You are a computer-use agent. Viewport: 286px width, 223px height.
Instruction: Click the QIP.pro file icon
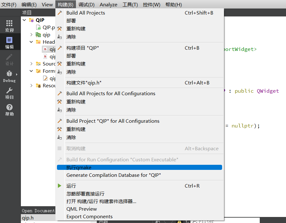38,27
